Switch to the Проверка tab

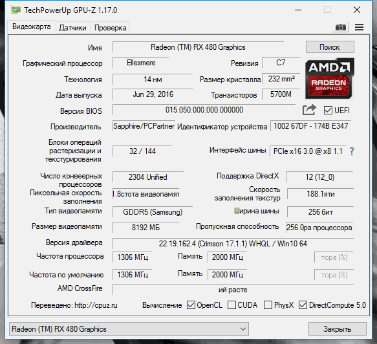point(110,28)
